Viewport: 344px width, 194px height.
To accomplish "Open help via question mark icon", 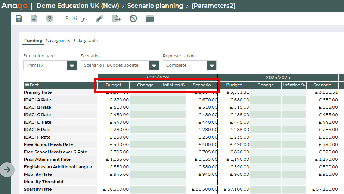I will pyautogui.click(x=49, y=19).
